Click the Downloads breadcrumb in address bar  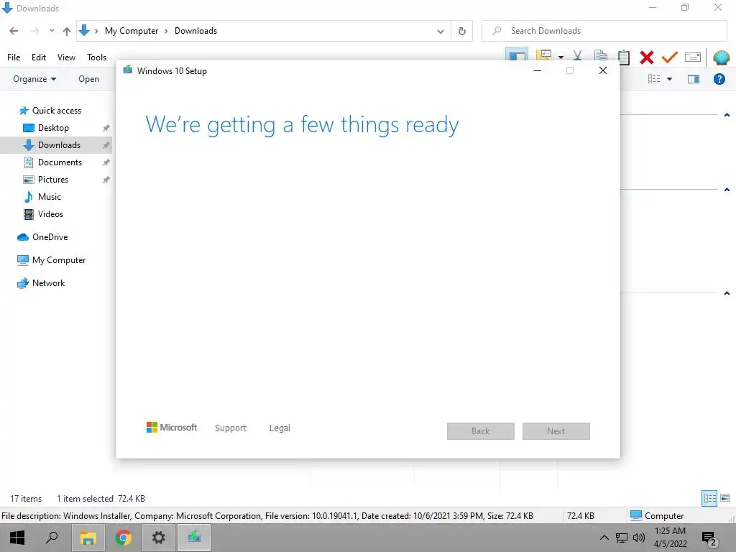(195, 31)
